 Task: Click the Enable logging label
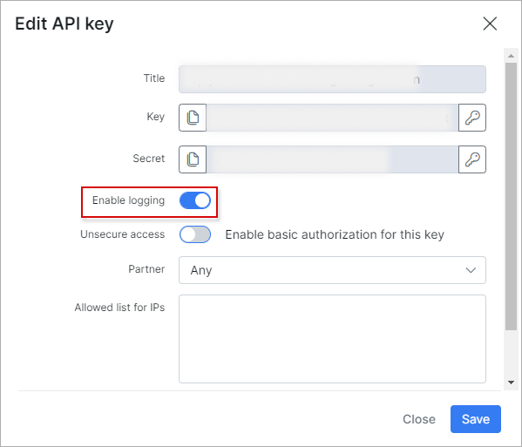[128, 200]
